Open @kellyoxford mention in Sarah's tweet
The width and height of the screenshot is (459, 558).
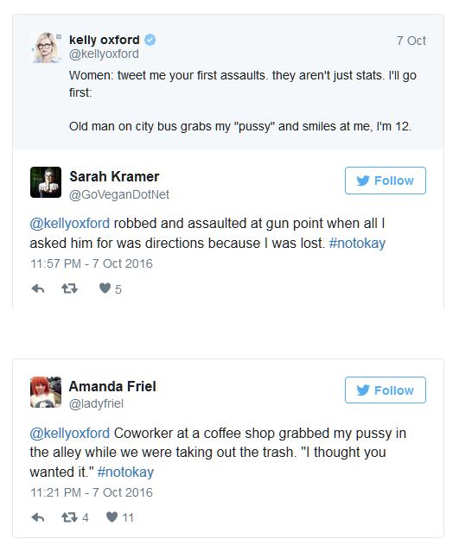click(70, 224)
